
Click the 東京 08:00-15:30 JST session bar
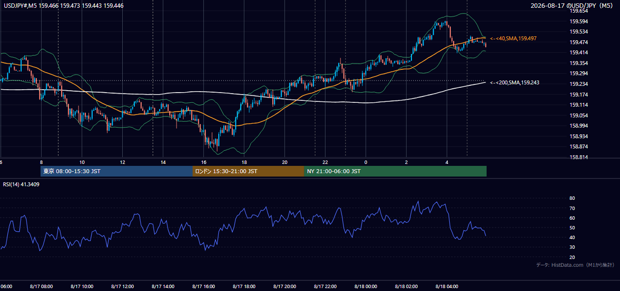tap(116, 171)
